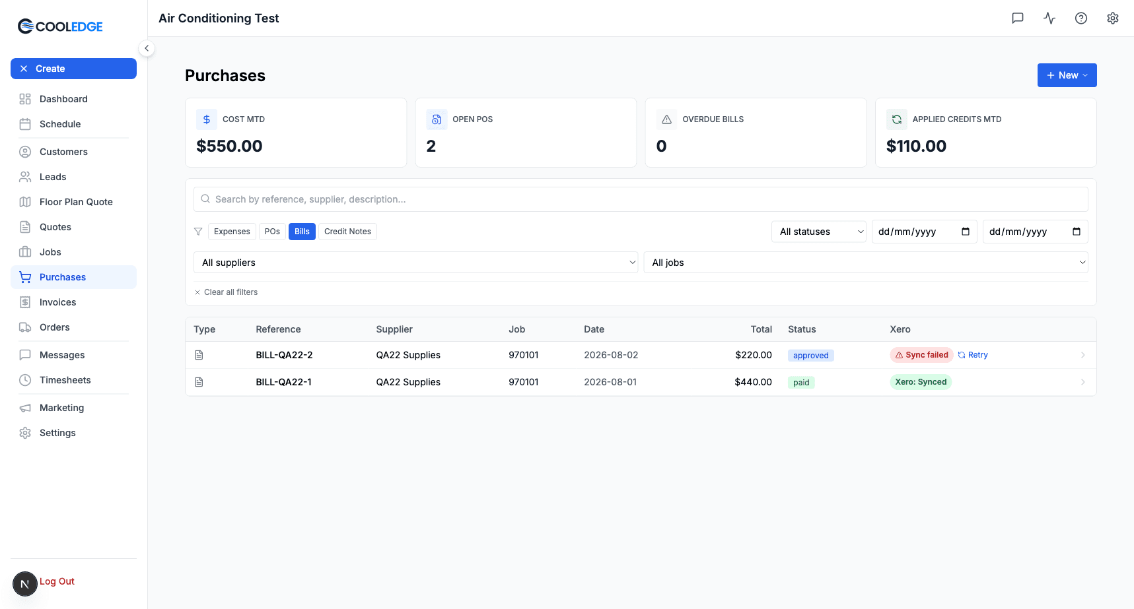This screenshot has width=1134, height=609.
Task: Go to Marketing in sidebar
Action: pyautogui.click(x=73, y=408)
